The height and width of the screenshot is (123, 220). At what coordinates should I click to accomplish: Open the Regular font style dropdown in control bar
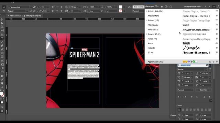pos(27,11)
